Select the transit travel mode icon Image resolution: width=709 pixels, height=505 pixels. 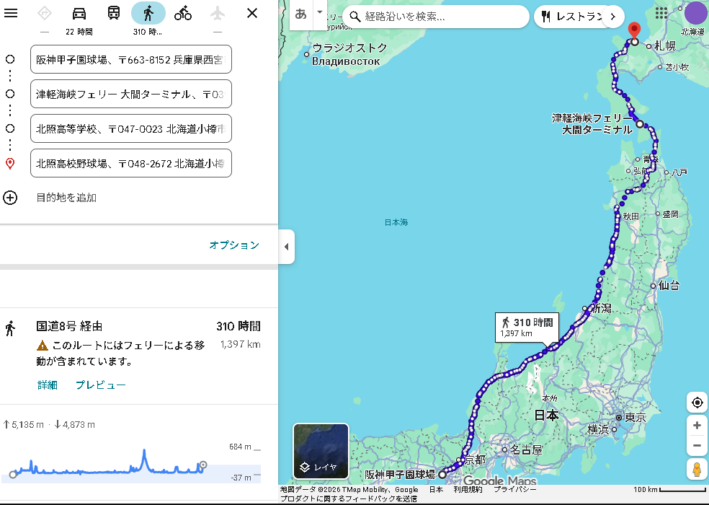[114, 13]
